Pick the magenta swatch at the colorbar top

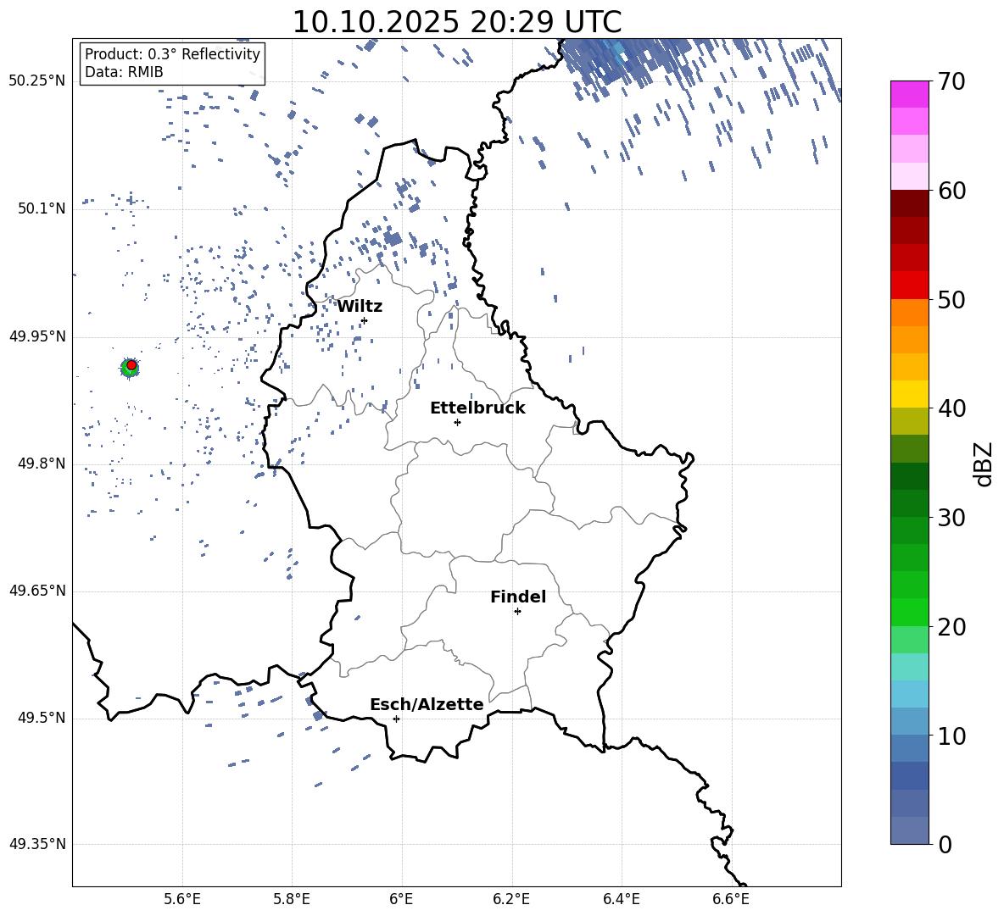click(910, 94)
